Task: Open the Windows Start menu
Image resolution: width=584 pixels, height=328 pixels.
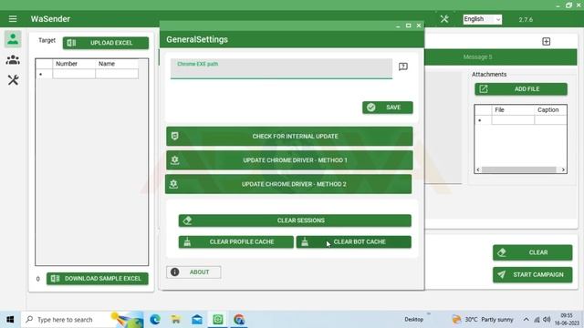Action: [x=10, y=320]
